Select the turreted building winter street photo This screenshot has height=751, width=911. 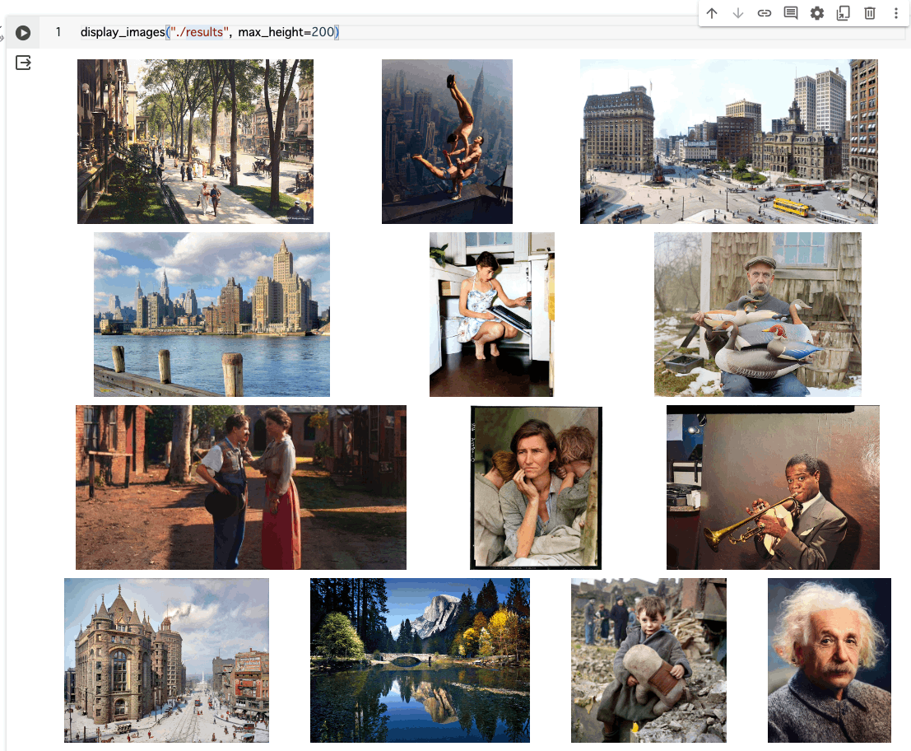[166, 660]
